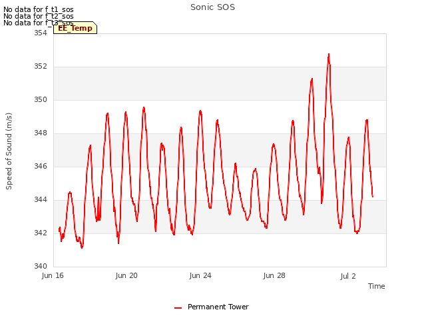The width and height of the screenshot is (426, 320).
Task: Click the 348 y-axis tick label
Action: 41,133
